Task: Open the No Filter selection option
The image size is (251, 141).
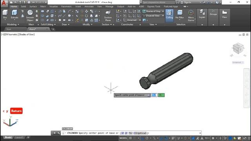Action: 180,15
